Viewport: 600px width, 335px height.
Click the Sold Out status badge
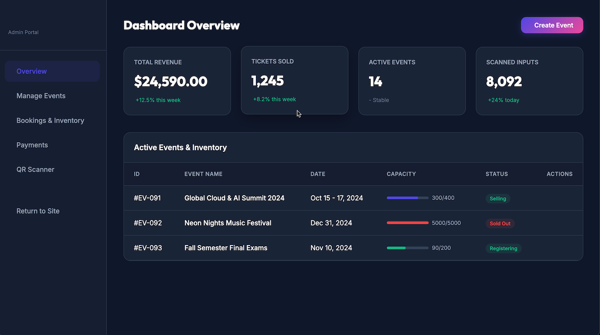[500, 223]
